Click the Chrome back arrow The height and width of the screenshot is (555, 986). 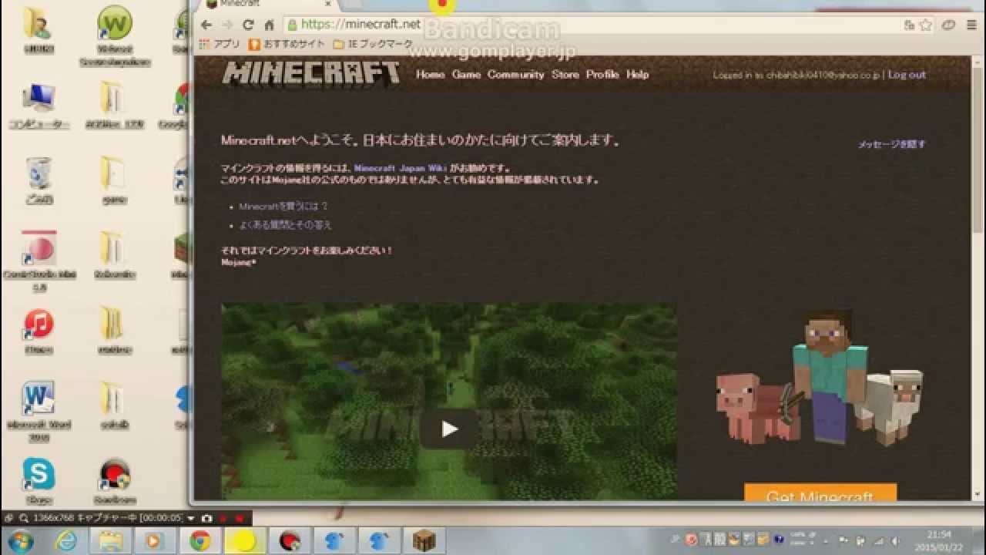206,25
